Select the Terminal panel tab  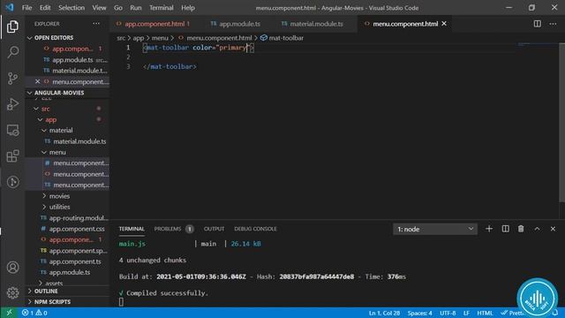coord(132,229)
